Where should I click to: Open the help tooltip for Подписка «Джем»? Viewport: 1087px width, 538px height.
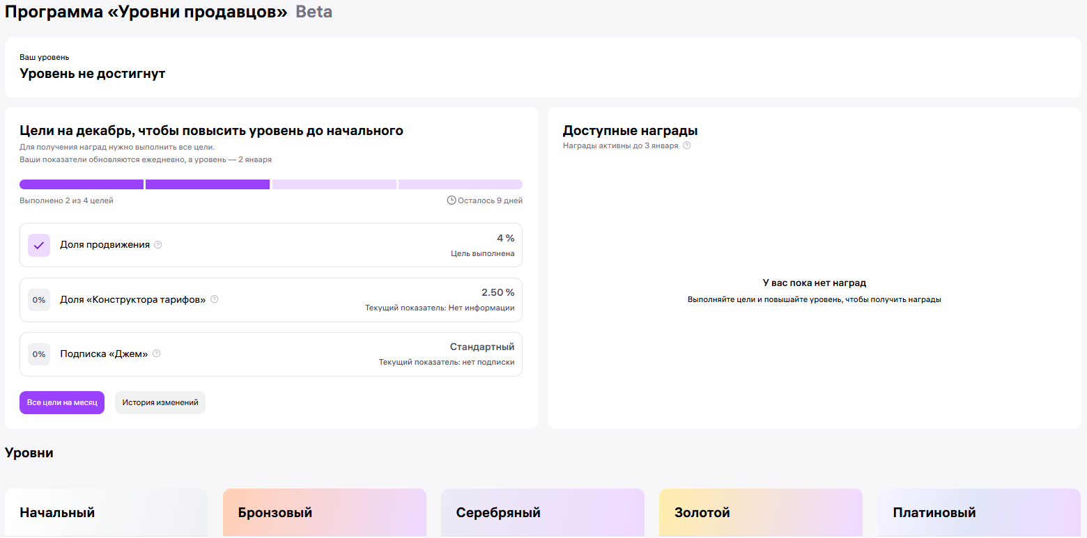[157, 354]
